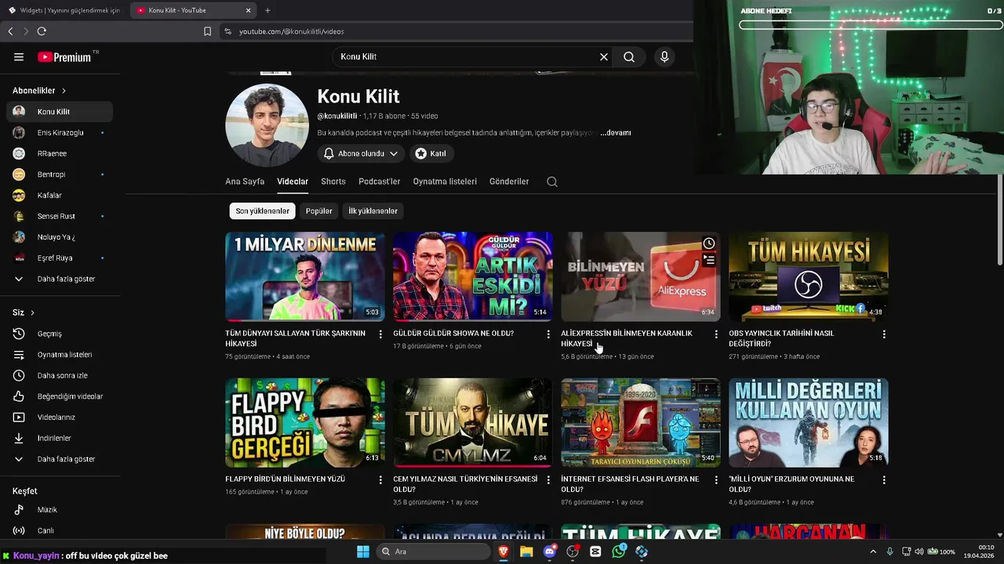Clear the search box with the X icon

click(604, 57)
